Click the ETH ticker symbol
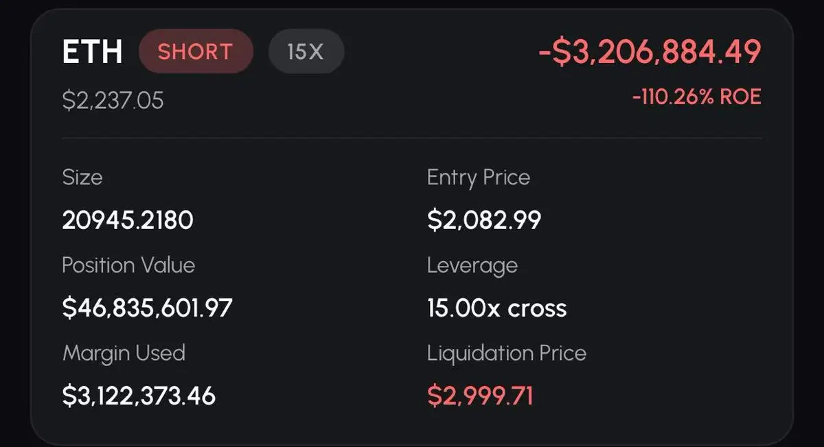Viewport: 824px width, 447px height. coord(92,52)
